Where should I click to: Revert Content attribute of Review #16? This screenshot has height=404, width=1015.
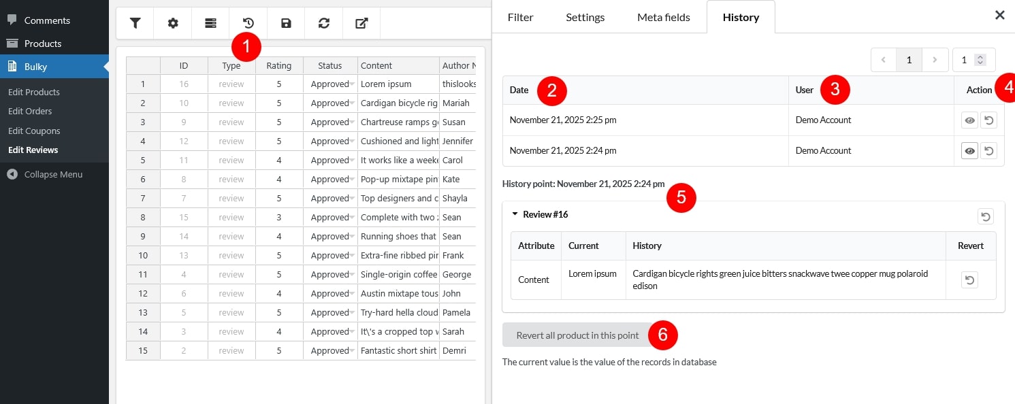[x=969, y=280]
